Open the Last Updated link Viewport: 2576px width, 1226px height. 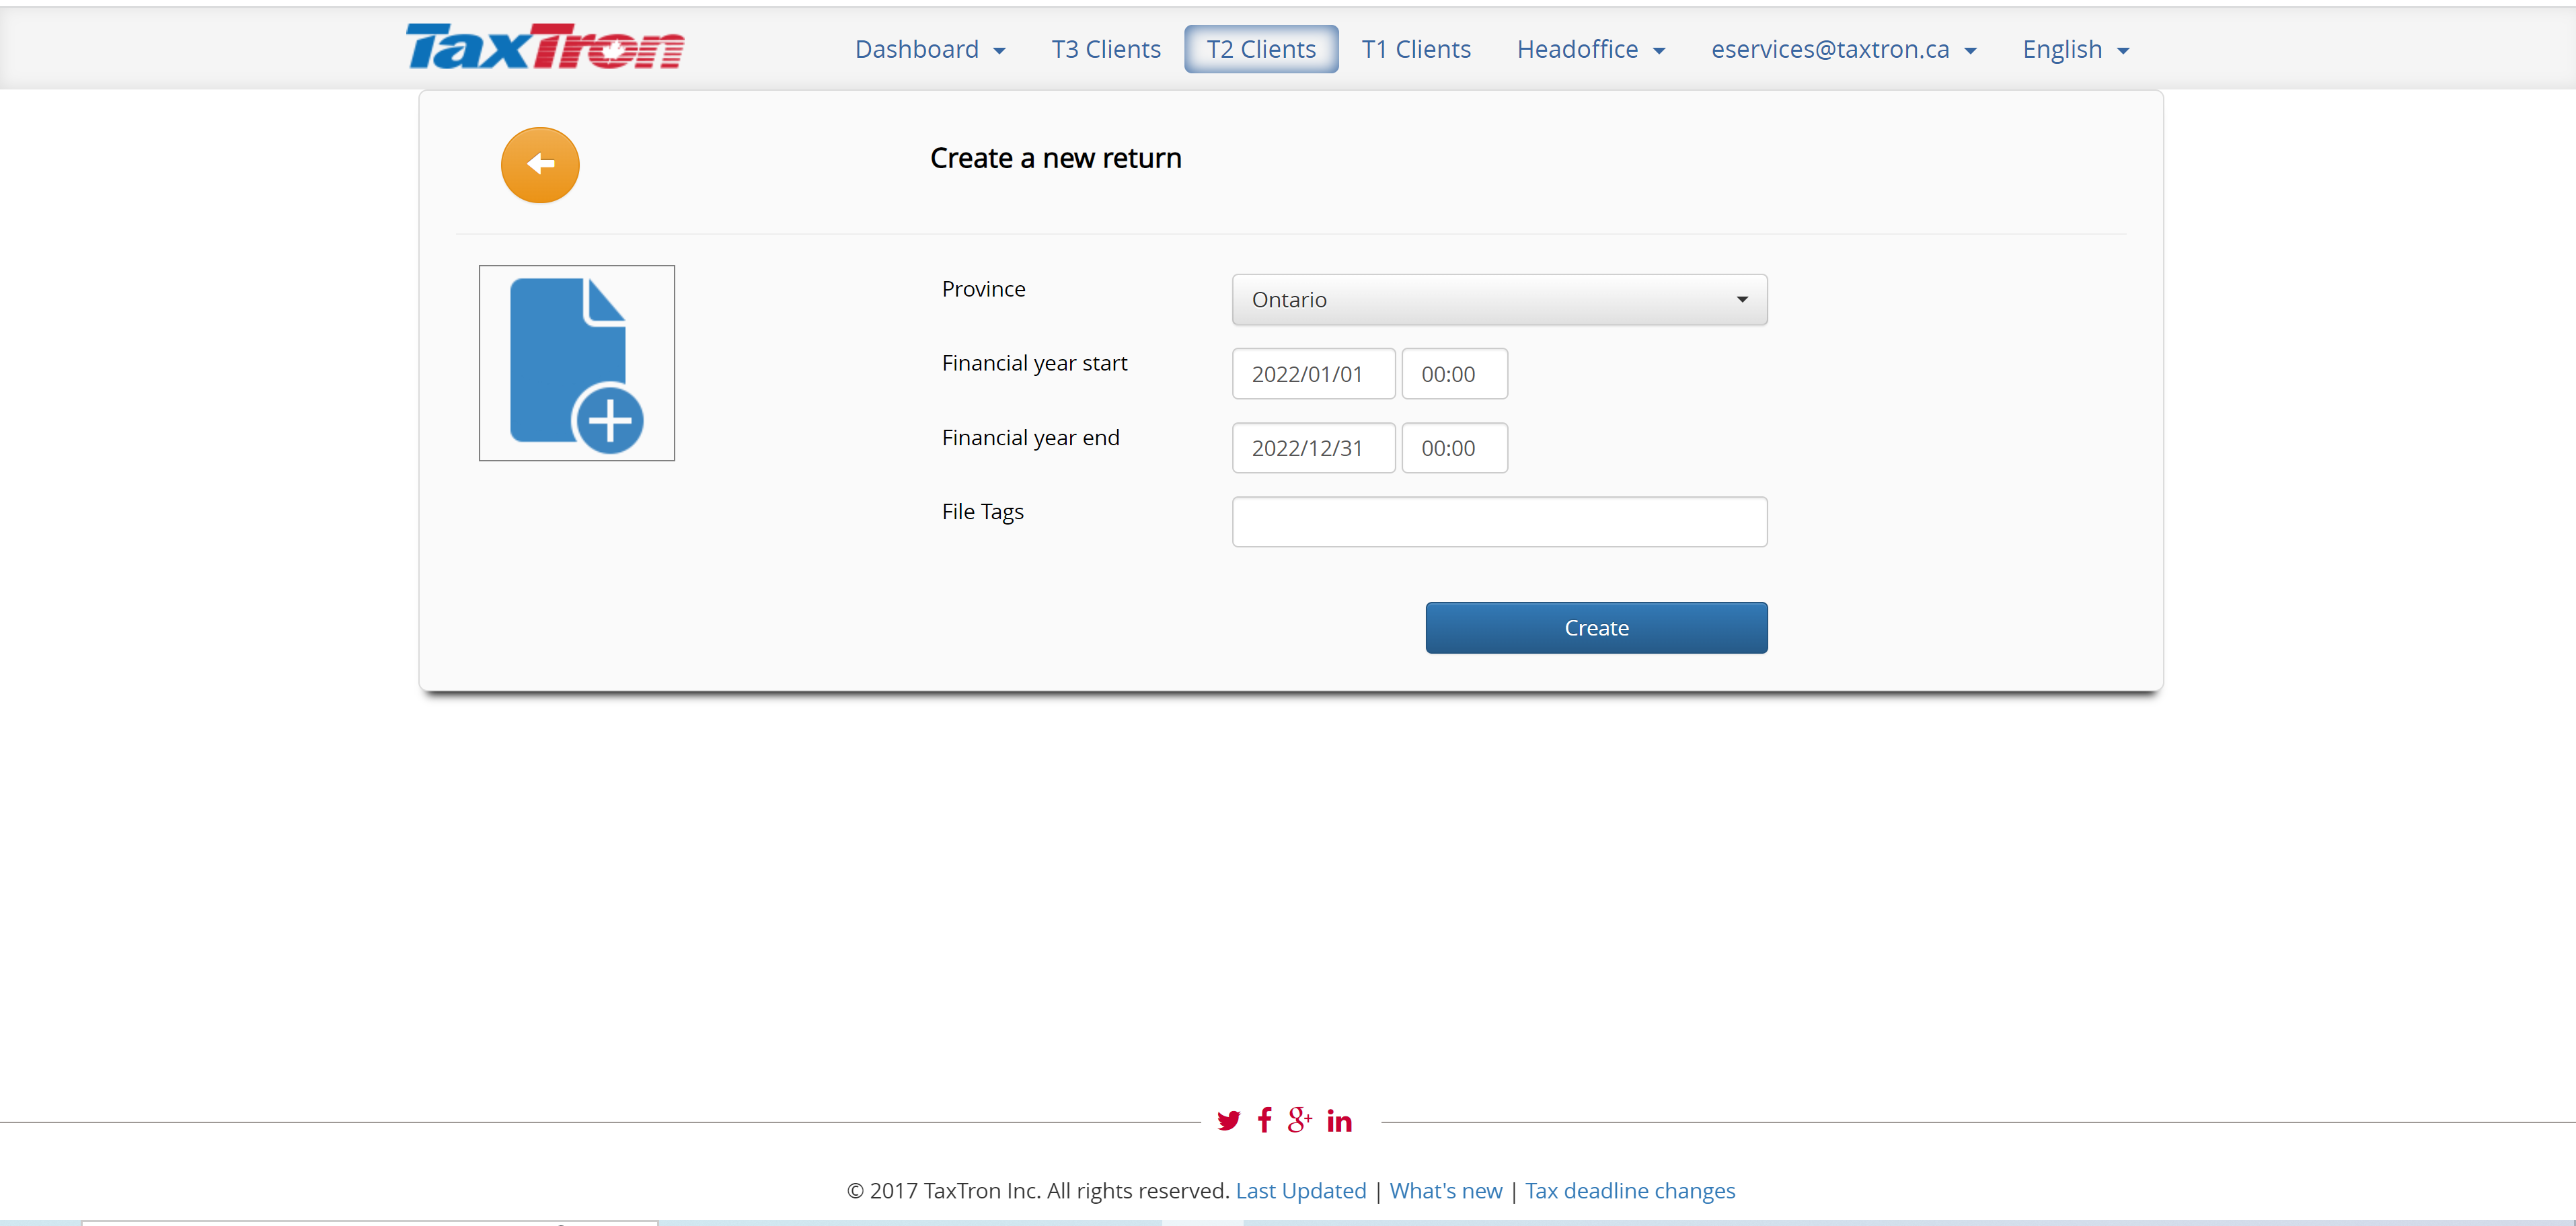(x=1301, y=1191)
